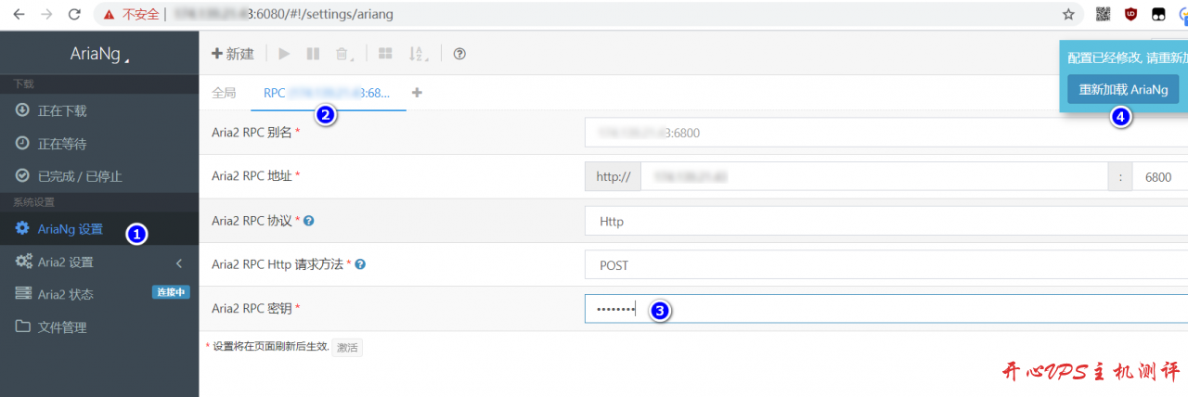The image size is (1188, 397).
Task: Click the pause download icon in toolbar
Action: point(313,54)
